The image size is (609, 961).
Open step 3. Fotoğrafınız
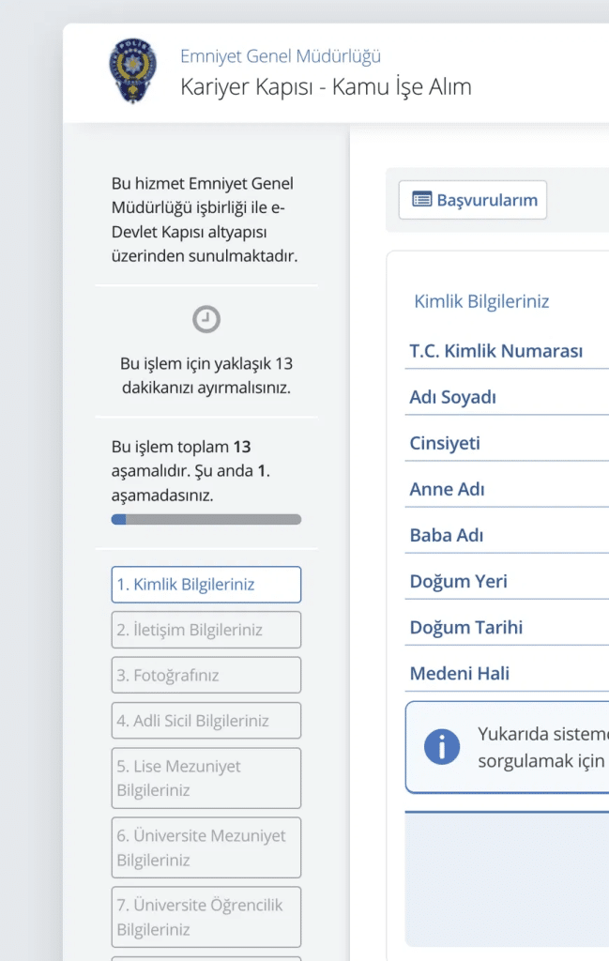click(x=206, y=676)
